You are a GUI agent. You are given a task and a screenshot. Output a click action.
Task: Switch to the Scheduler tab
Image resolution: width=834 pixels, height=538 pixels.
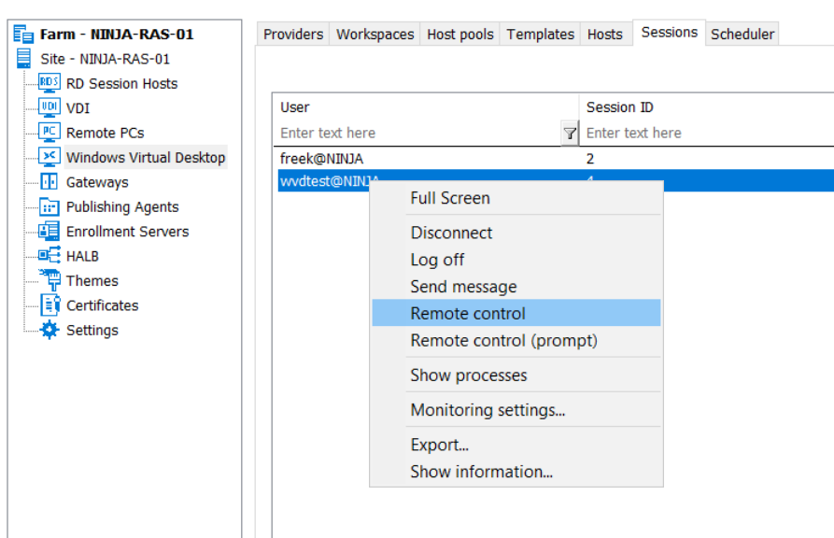click(742, 35)
